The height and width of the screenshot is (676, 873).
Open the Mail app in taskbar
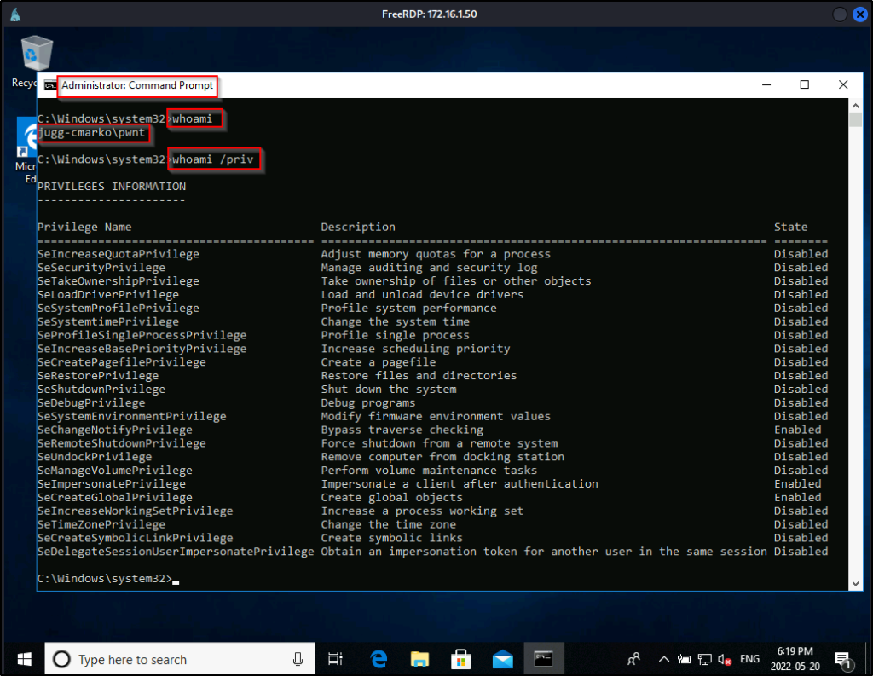point(502,658)
